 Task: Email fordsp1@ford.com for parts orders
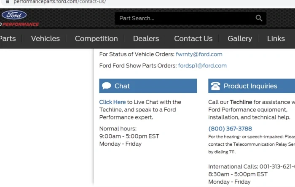coord(202,65)
